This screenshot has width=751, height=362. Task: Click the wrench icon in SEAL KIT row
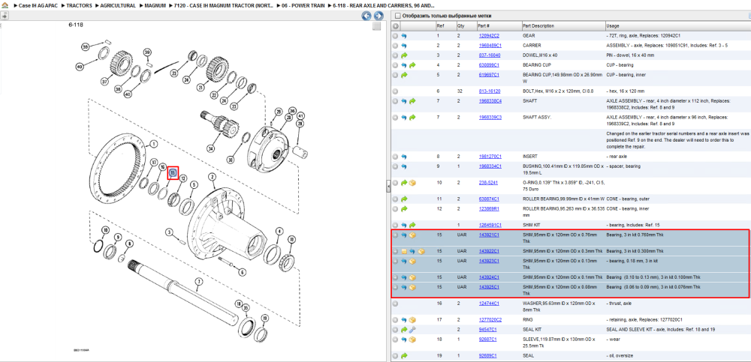coord(412,330)
